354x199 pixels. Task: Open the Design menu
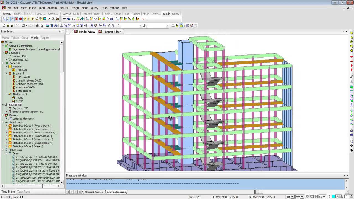tap(75, 8)
